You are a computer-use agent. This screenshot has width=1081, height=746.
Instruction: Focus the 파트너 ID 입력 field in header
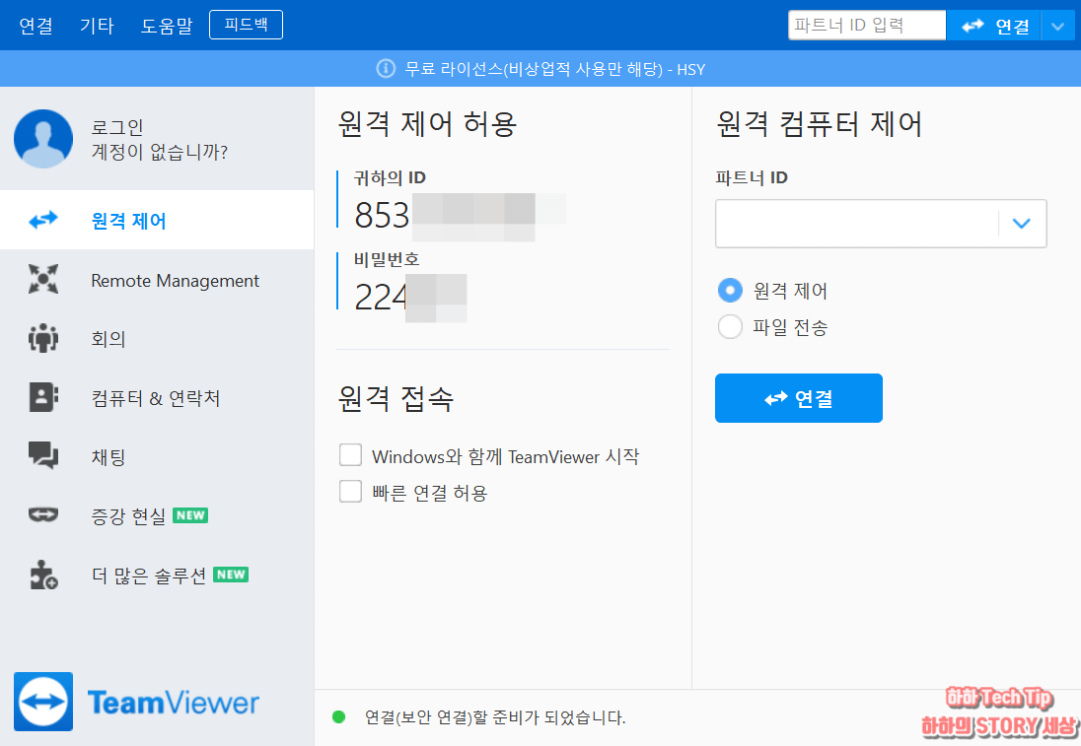point(867,26)
